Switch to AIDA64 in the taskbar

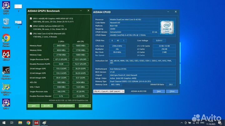pyautogui.click(x=36, y=123)
